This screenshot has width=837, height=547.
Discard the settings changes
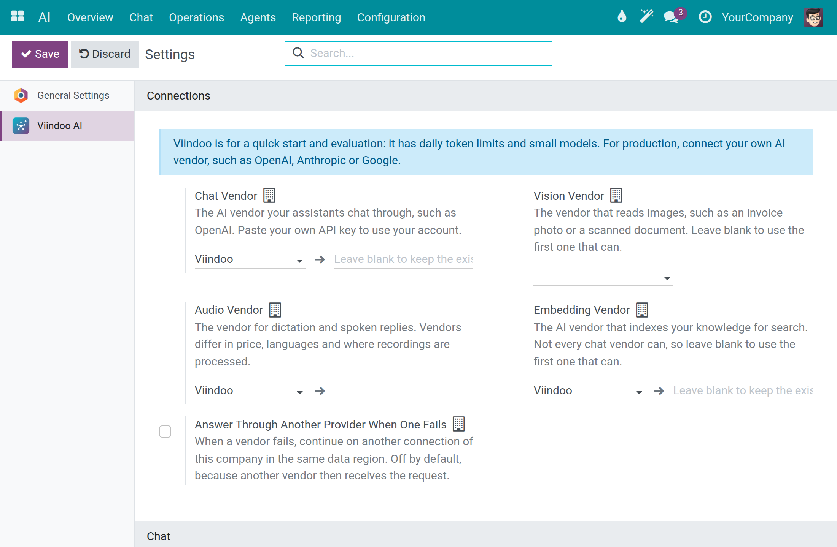(105, 54)
